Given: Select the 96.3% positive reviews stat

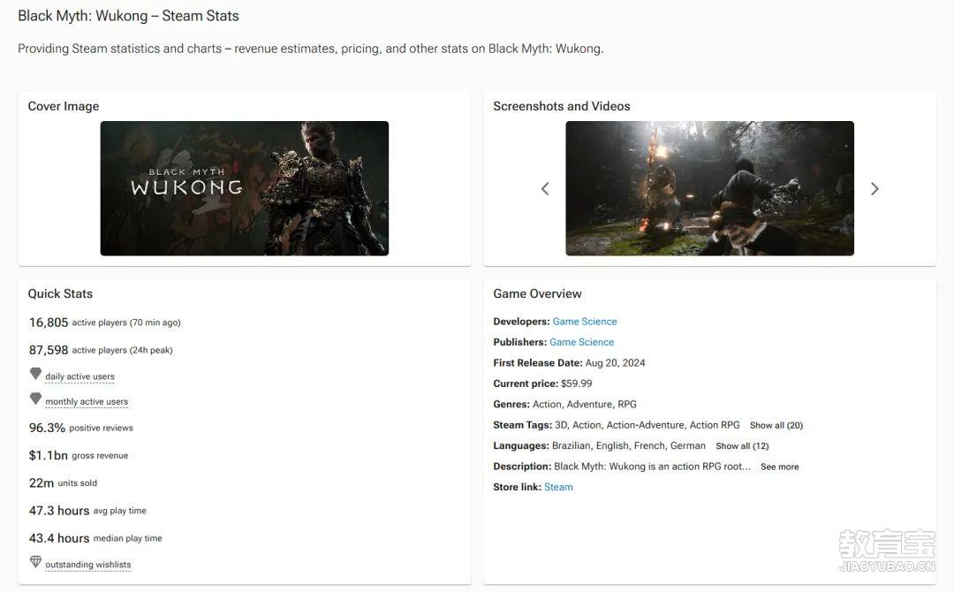Looking at the screenshot, I should click(x=81, y=428).
